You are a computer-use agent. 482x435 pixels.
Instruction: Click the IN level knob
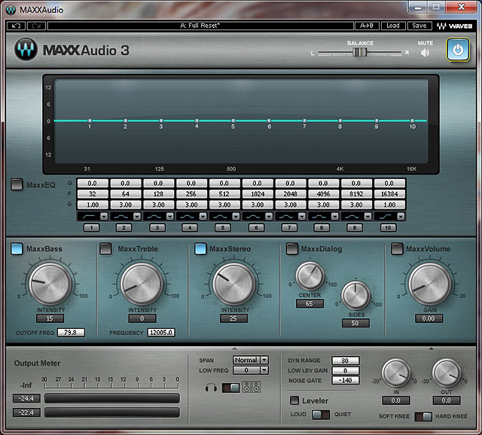396,373
